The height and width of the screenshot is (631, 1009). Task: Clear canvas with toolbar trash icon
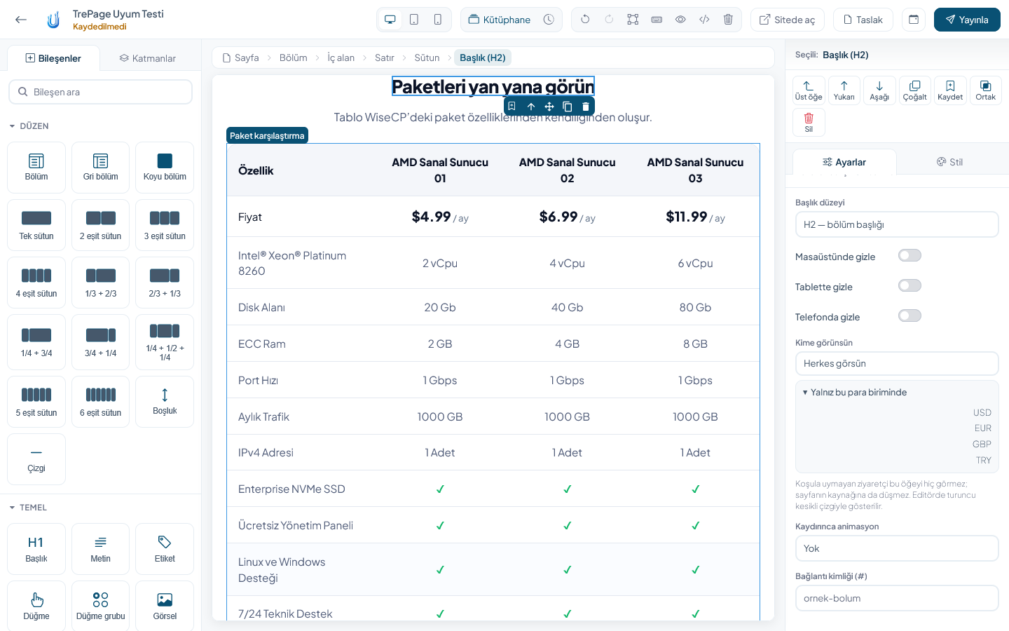pyautogui.click(x=728, y=20)
